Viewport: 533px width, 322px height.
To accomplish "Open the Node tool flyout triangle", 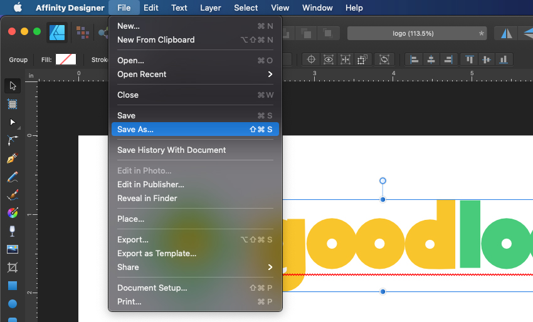I will 19,128.
